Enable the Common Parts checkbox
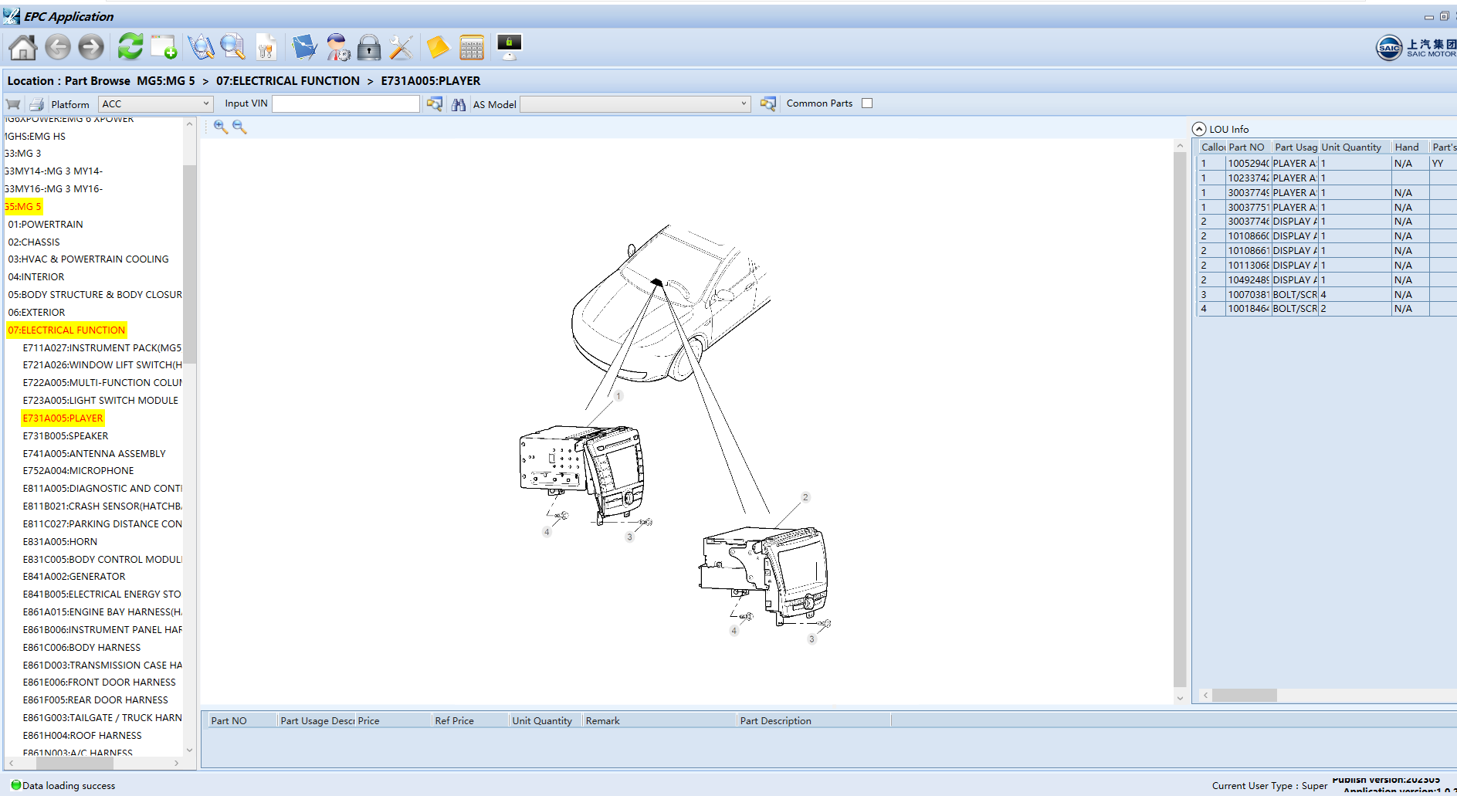The height and width of the screenshot is (796, 1457). point(867,103)
